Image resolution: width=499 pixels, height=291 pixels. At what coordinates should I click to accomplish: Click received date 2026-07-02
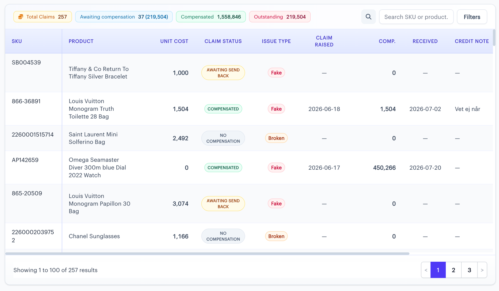coord(425,109)
